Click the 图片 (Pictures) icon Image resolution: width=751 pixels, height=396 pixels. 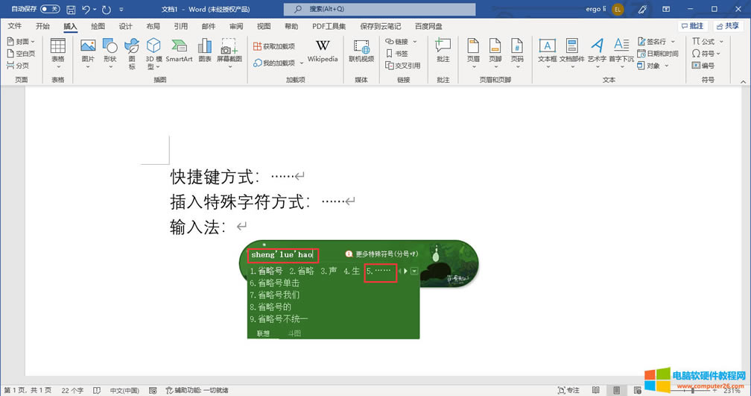tap(88, 50)
